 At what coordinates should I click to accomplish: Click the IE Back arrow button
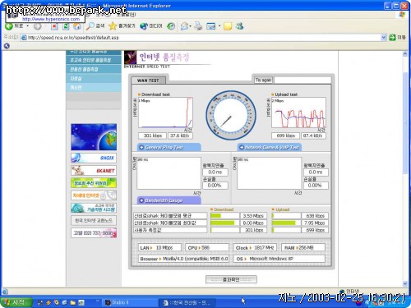9,26
